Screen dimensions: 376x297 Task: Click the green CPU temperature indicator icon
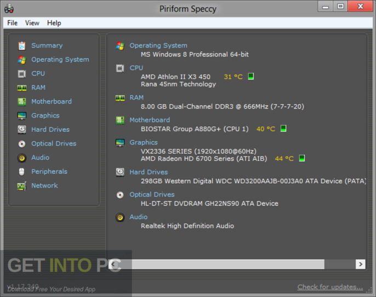251,77
